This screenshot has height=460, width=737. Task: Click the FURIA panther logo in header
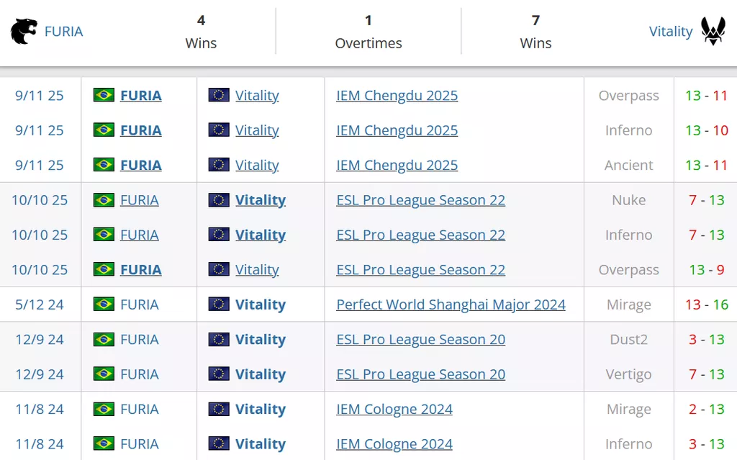pos(24,32)
